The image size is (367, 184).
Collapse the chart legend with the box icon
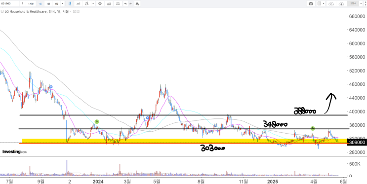click(2, 11)
